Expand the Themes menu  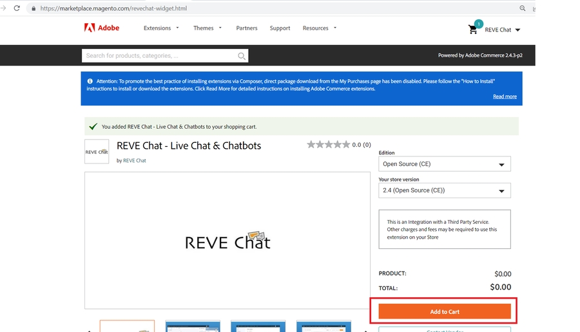(208, 28)
